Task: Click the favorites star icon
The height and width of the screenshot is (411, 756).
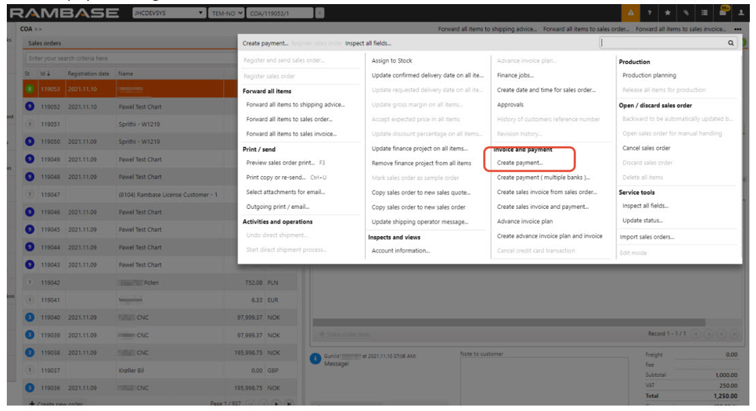Action: tap(667, 13)
